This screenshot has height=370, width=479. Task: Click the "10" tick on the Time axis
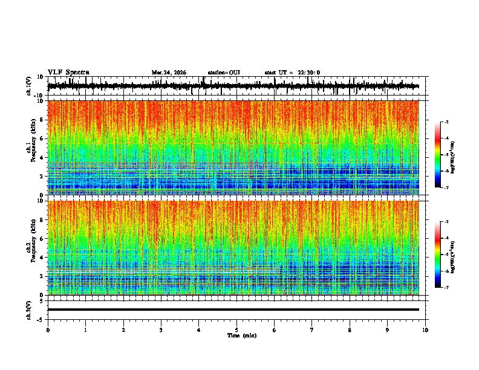[425, 330]
